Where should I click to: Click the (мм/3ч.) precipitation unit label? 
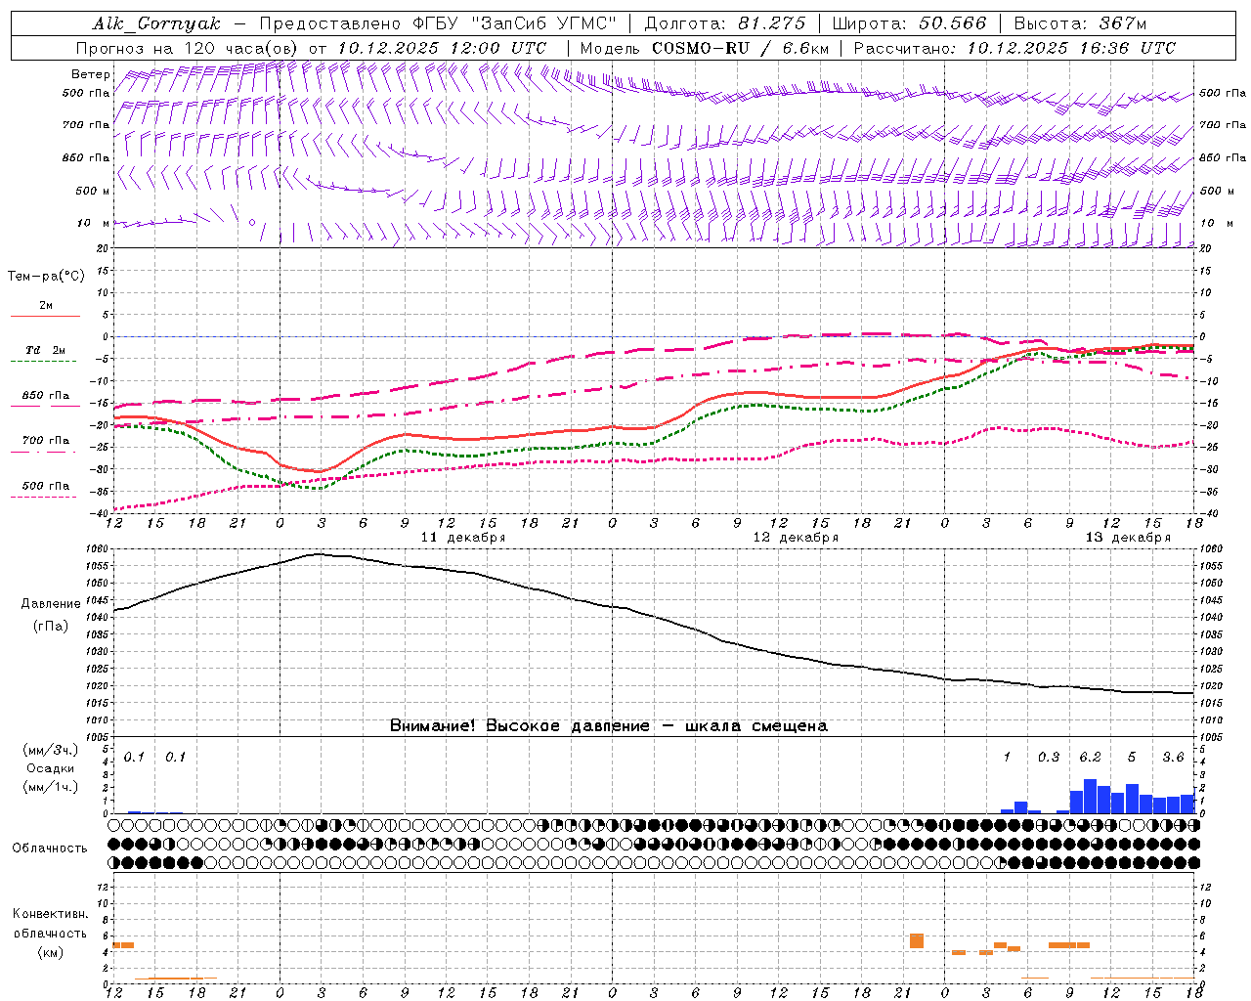coord(51,750)
